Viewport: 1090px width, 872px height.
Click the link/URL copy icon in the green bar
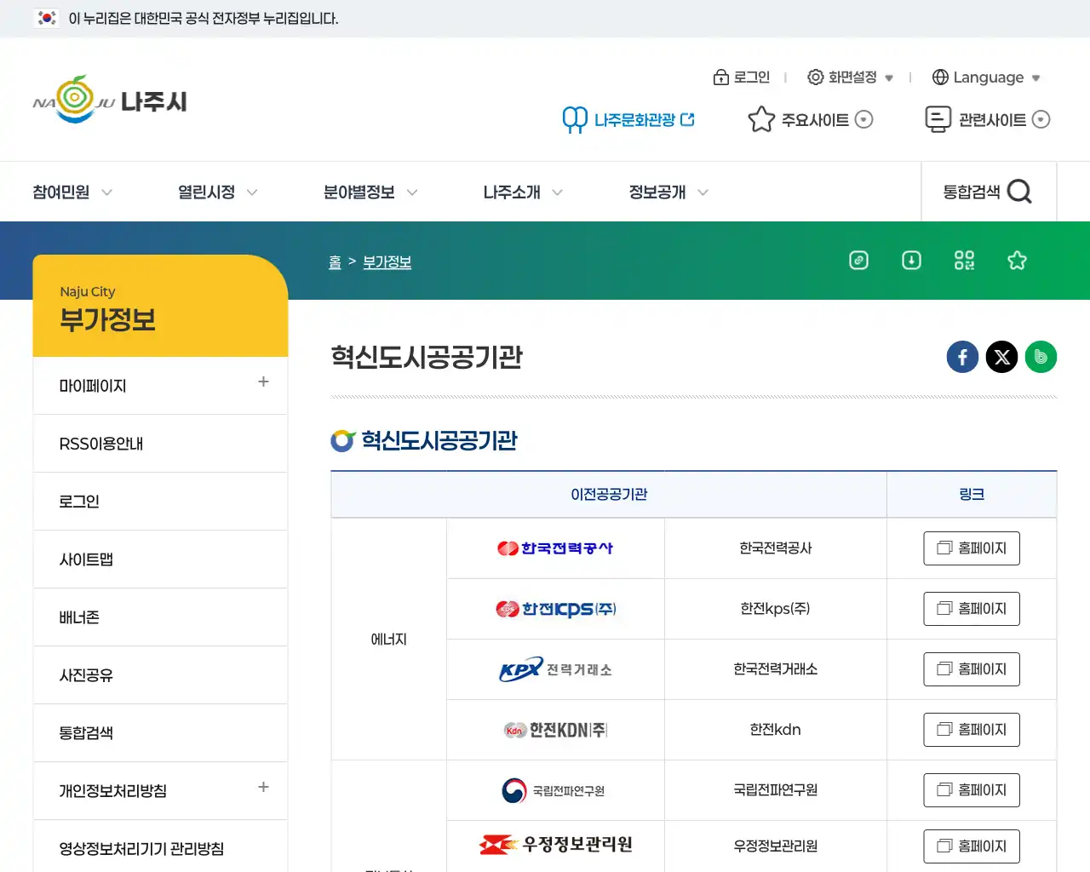(x=858, y=261)
